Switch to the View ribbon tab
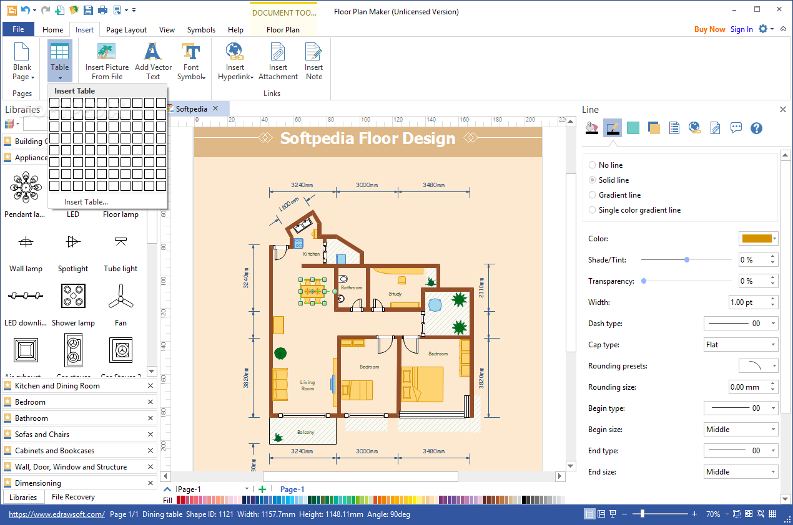 coord(167,29)
